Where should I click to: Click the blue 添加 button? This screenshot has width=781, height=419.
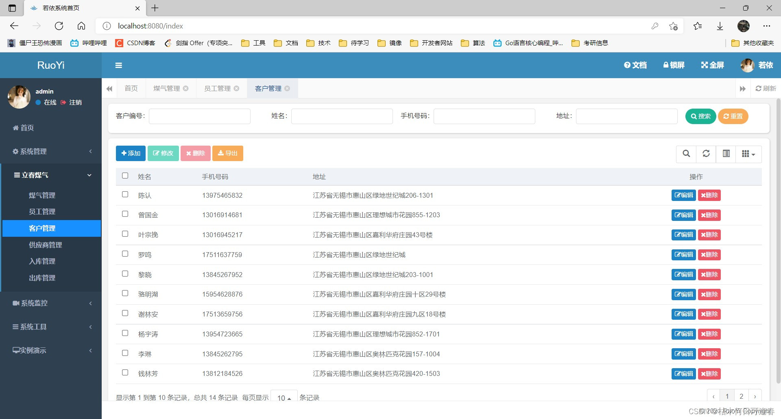coord(131,153)
